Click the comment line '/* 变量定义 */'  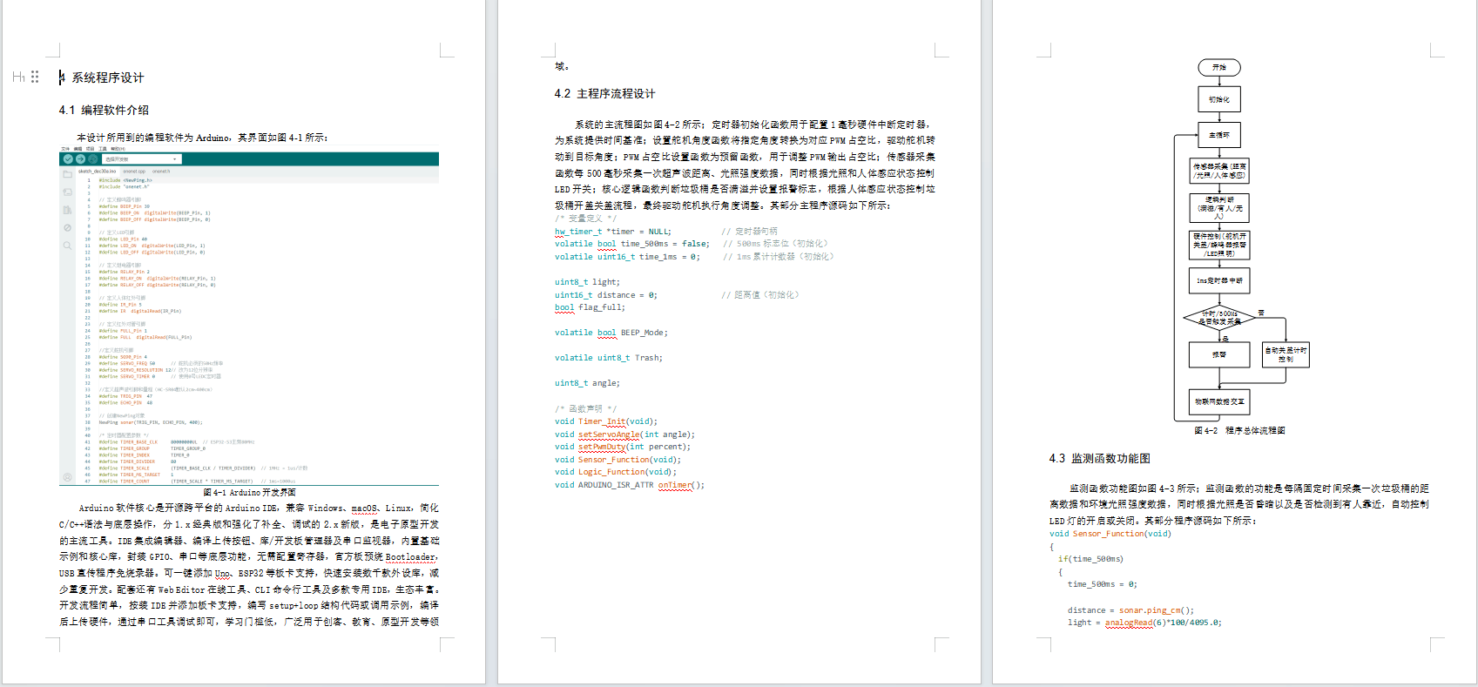coord(585,219)
